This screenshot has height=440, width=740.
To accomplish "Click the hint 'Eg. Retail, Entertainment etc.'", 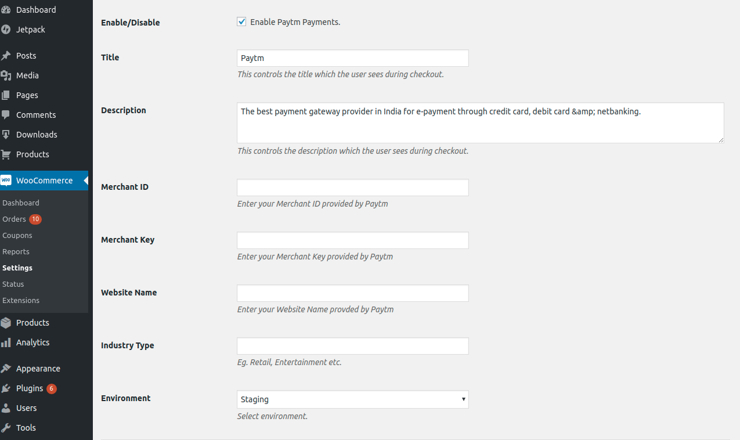I will tap(290, 362).
